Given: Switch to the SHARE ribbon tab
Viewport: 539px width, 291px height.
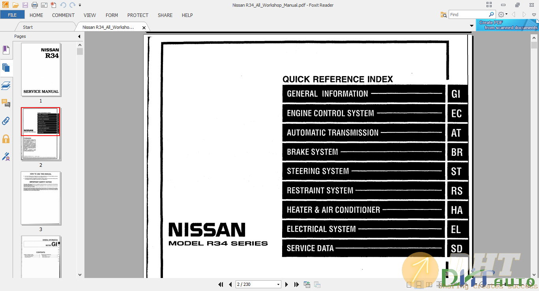Looking at the screenshot, I should (x=165, y=15).
